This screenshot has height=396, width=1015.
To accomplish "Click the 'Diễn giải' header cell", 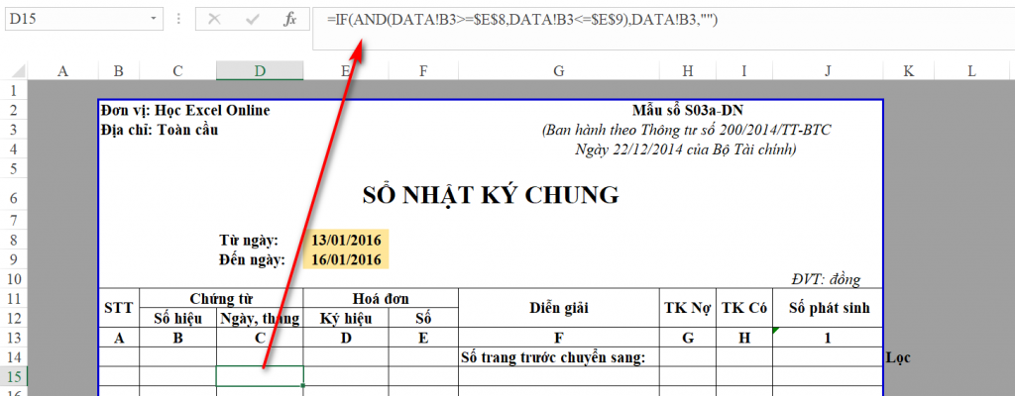I will point(559,308).
